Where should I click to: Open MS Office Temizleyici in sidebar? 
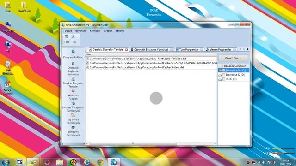coord(73,119)
